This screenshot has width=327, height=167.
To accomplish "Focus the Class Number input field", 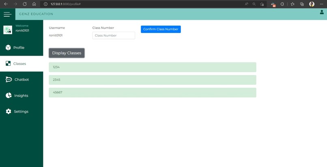I will click(114, 35).
